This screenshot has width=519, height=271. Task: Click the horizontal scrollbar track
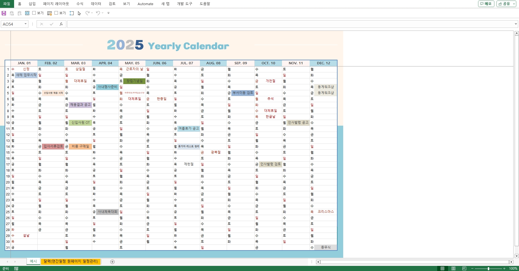point(414,262)
